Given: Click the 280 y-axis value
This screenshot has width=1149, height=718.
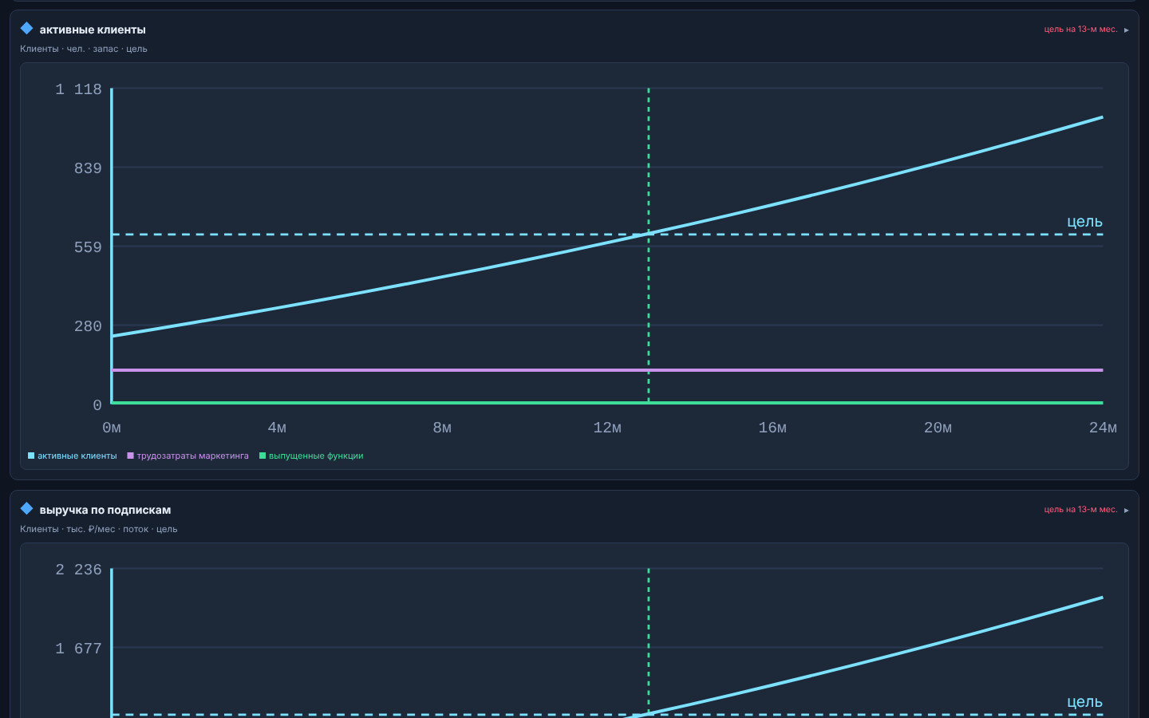Looking at the screenshot, I should pyautogui.click(x=88, y=326).
